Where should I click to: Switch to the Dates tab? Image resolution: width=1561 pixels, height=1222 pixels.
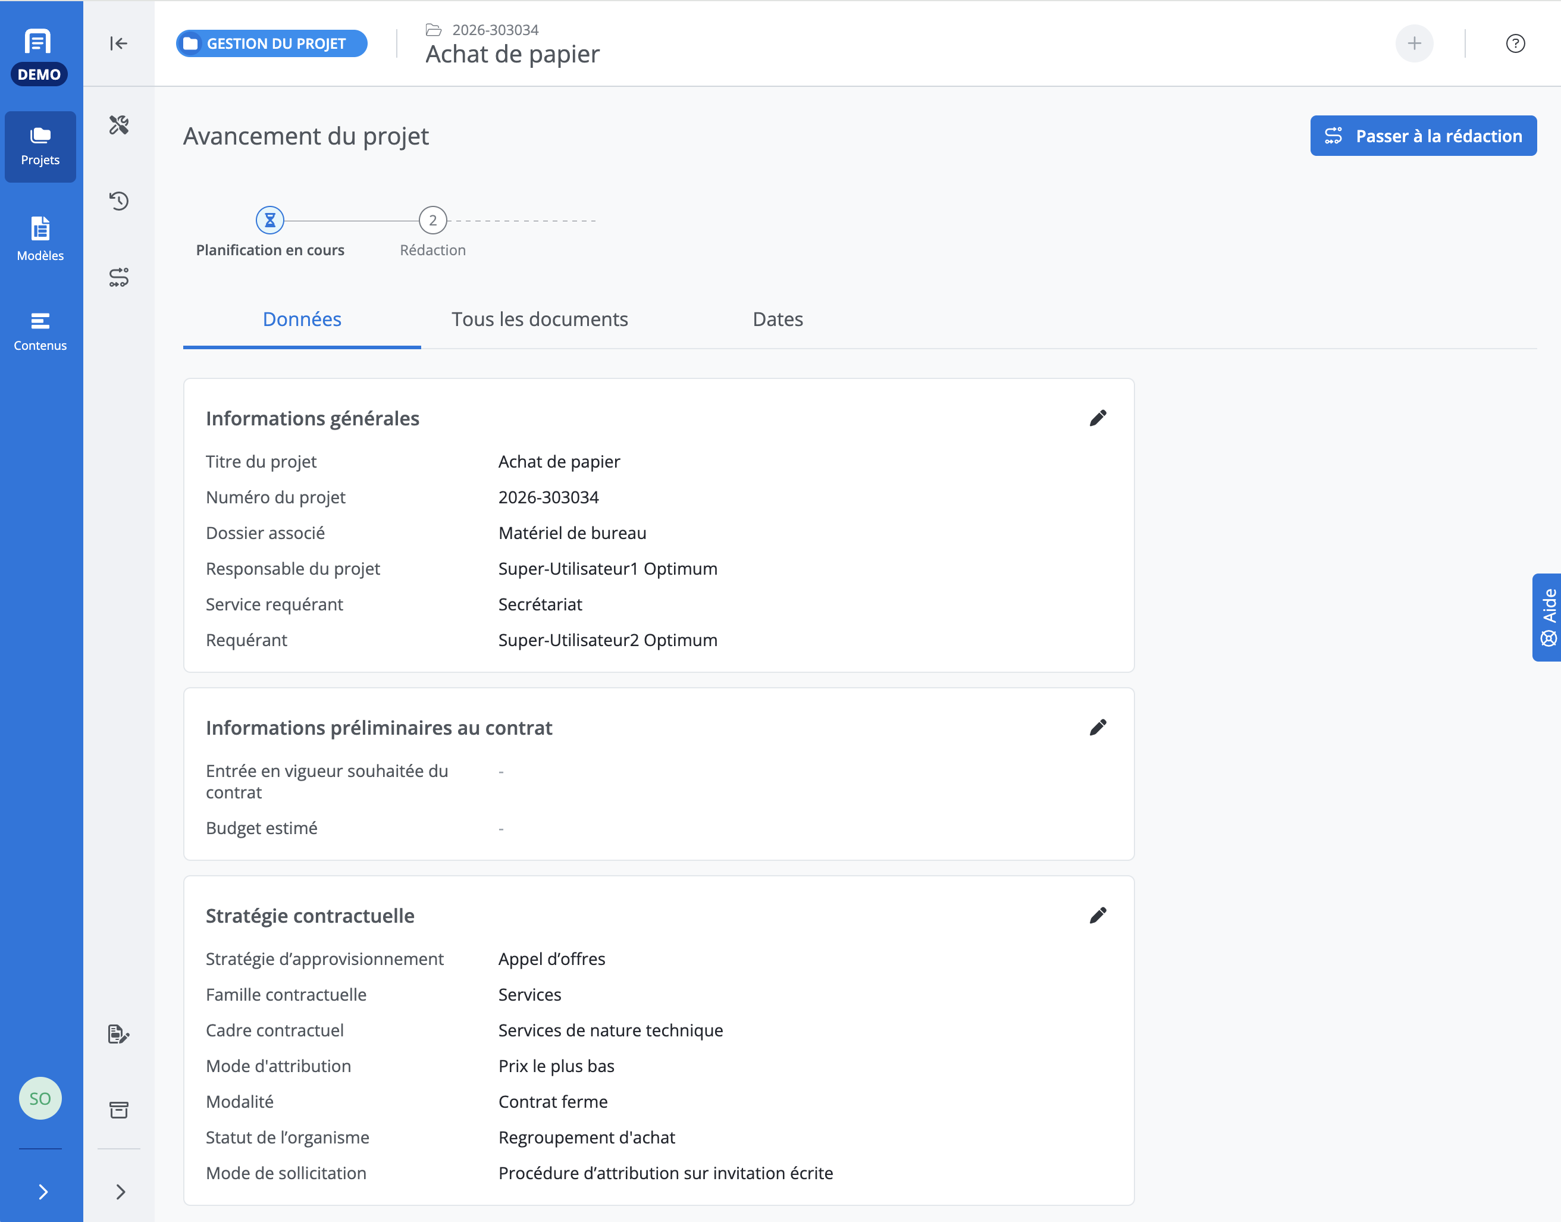tap(778, 319)
